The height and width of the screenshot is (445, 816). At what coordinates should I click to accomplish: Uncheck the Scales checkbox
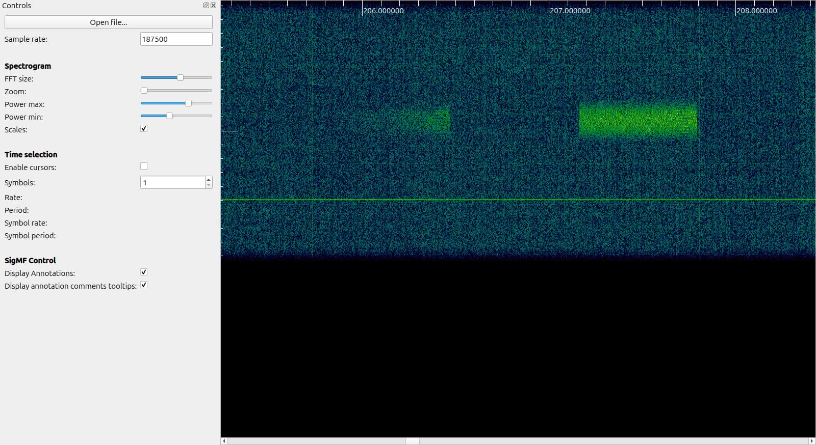(144, 129)
